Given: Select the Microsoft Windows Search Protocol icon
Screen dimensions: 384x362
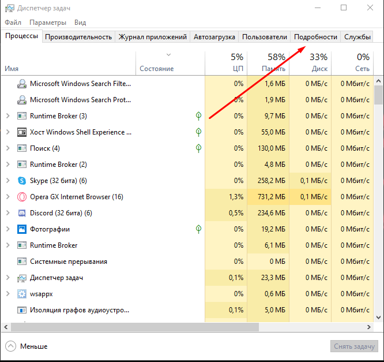Looking at the screenshot, I should point(22,100).
